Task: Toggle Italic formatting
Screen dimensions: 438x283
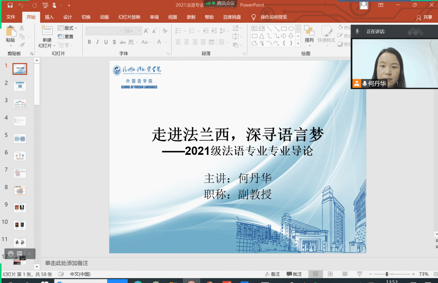Action: coord(98,42)
